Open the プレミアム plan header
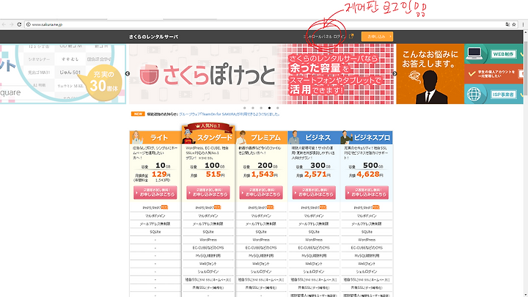Screen dimensions: 528x297 coord(262,138)
